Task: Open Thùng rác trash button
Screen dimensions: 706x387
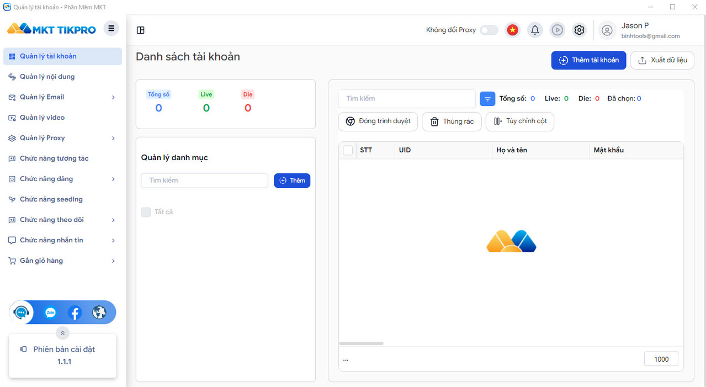Action: pos(452,121)
